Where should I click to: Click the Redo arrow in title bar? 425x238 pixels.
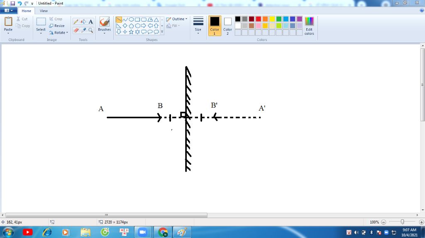pos(26,3)
